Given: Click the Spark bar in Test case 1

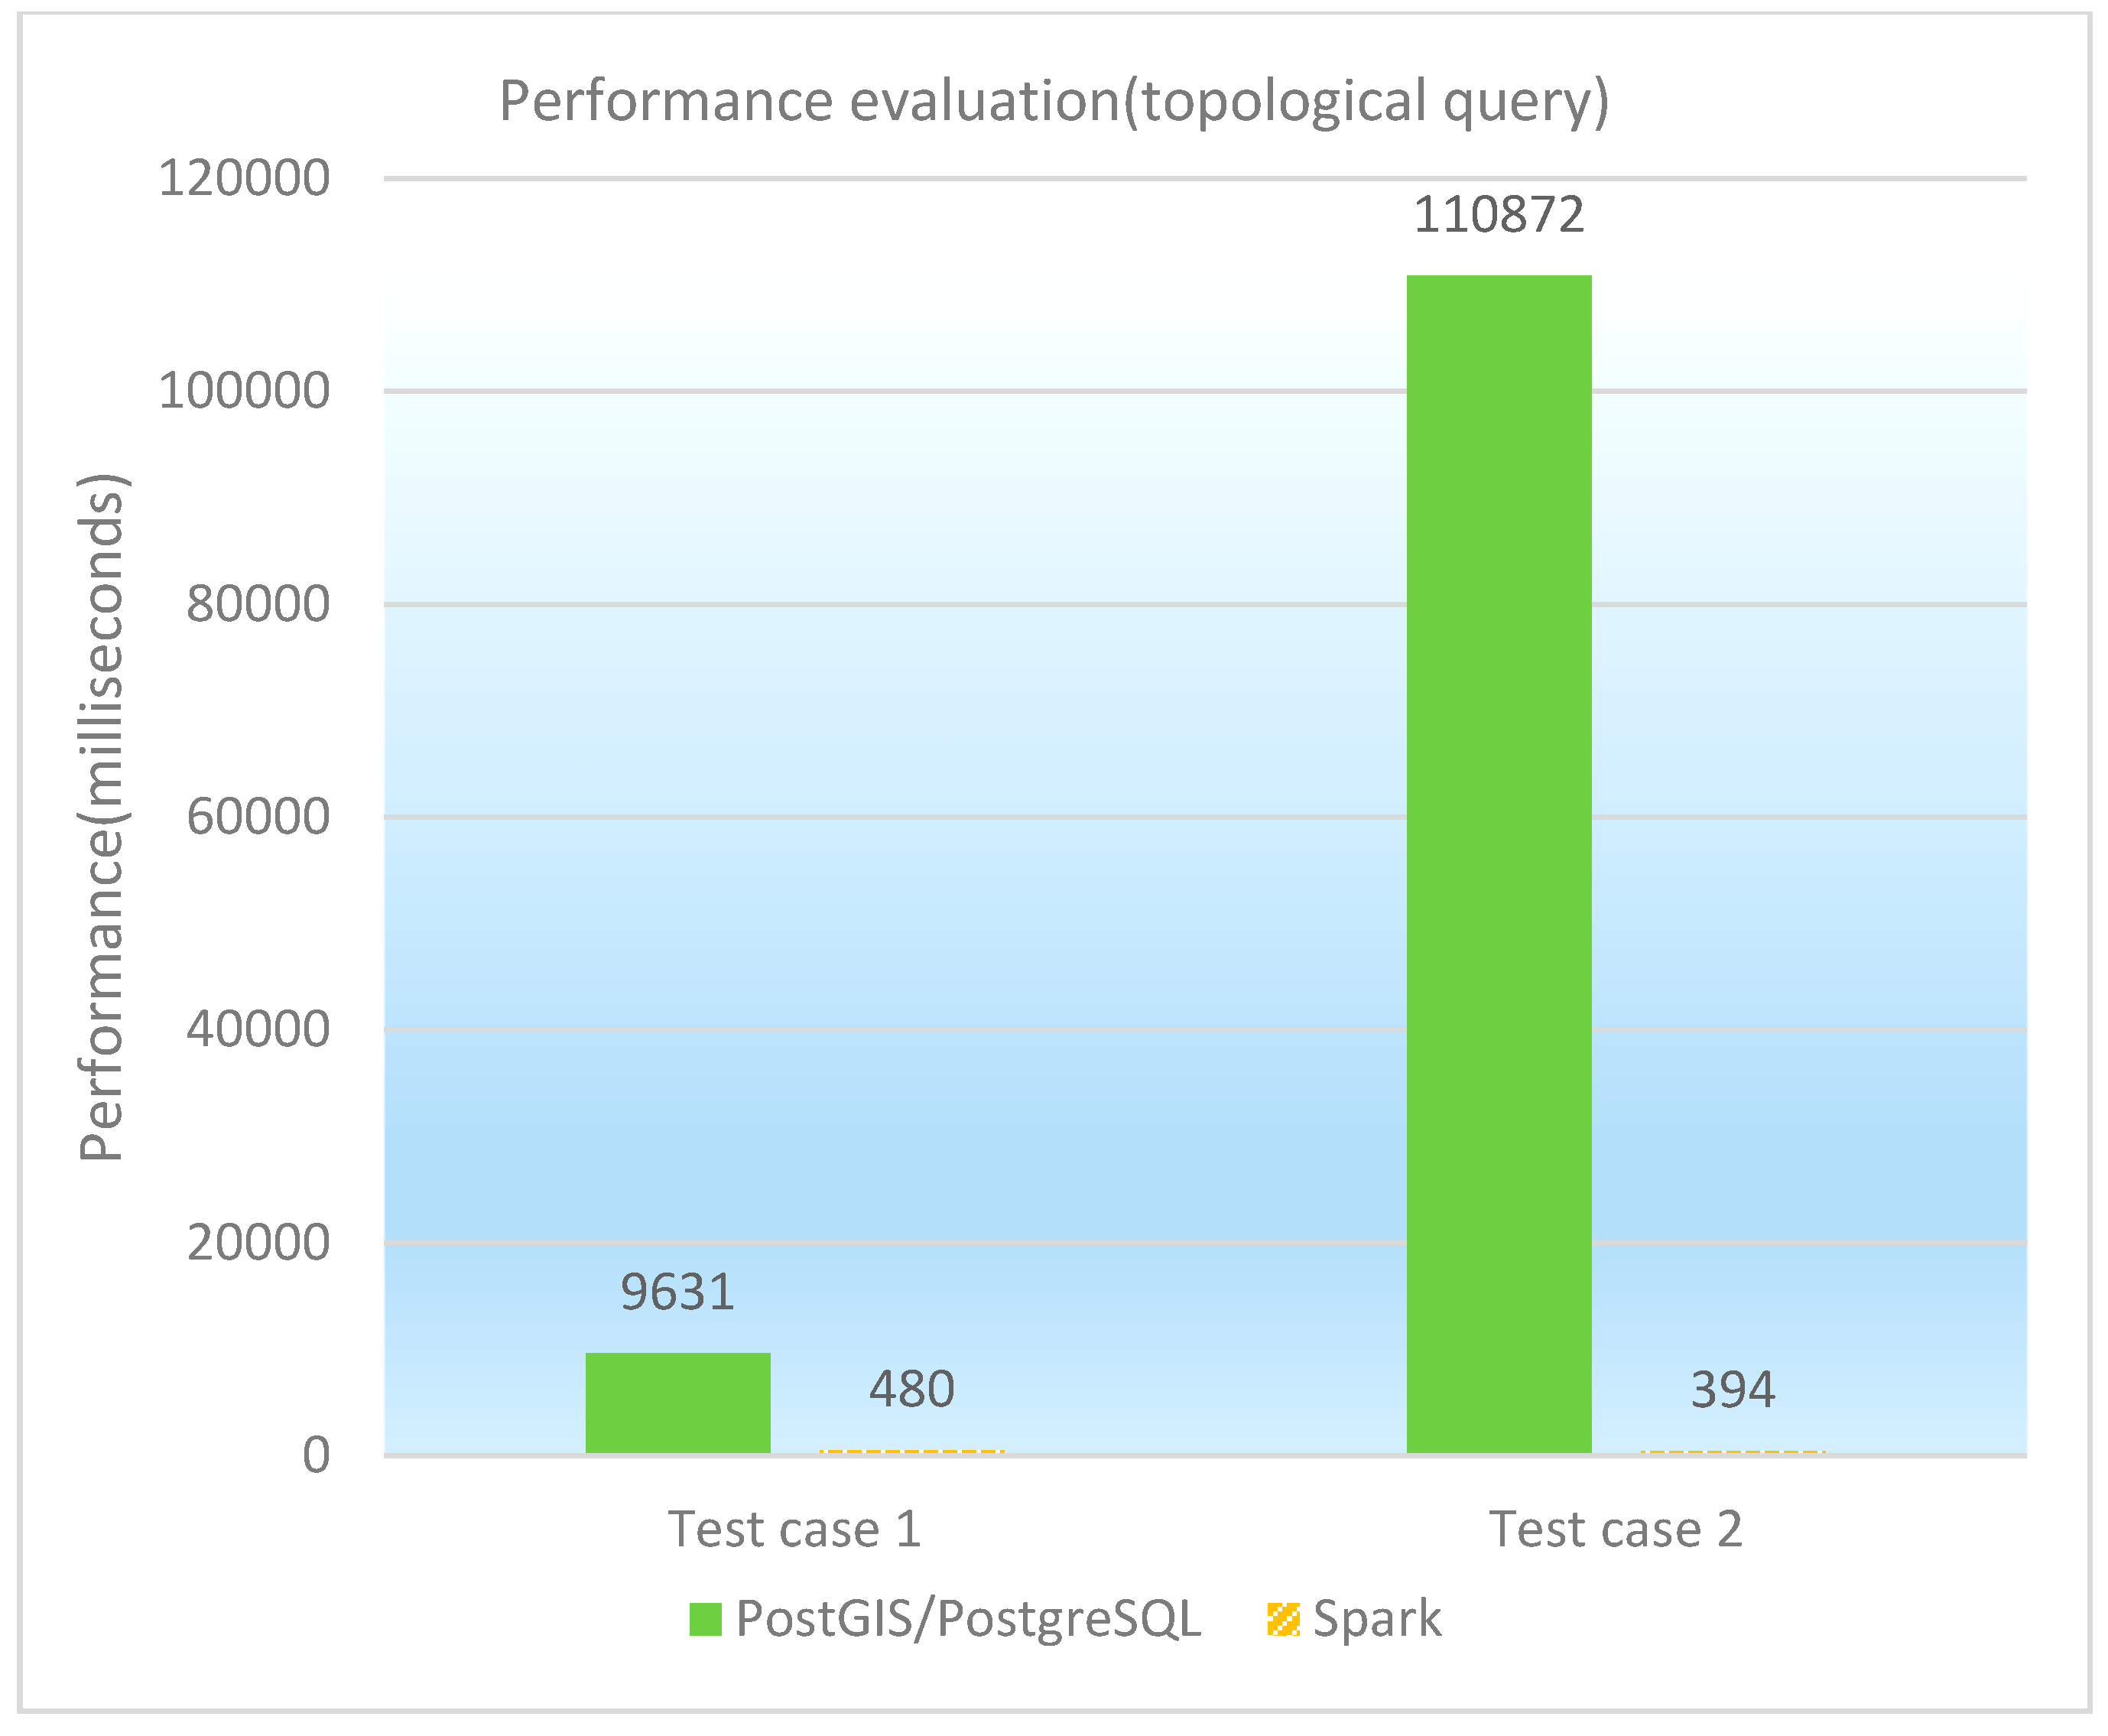Looking at the screenshot, I should [911, 1451].
